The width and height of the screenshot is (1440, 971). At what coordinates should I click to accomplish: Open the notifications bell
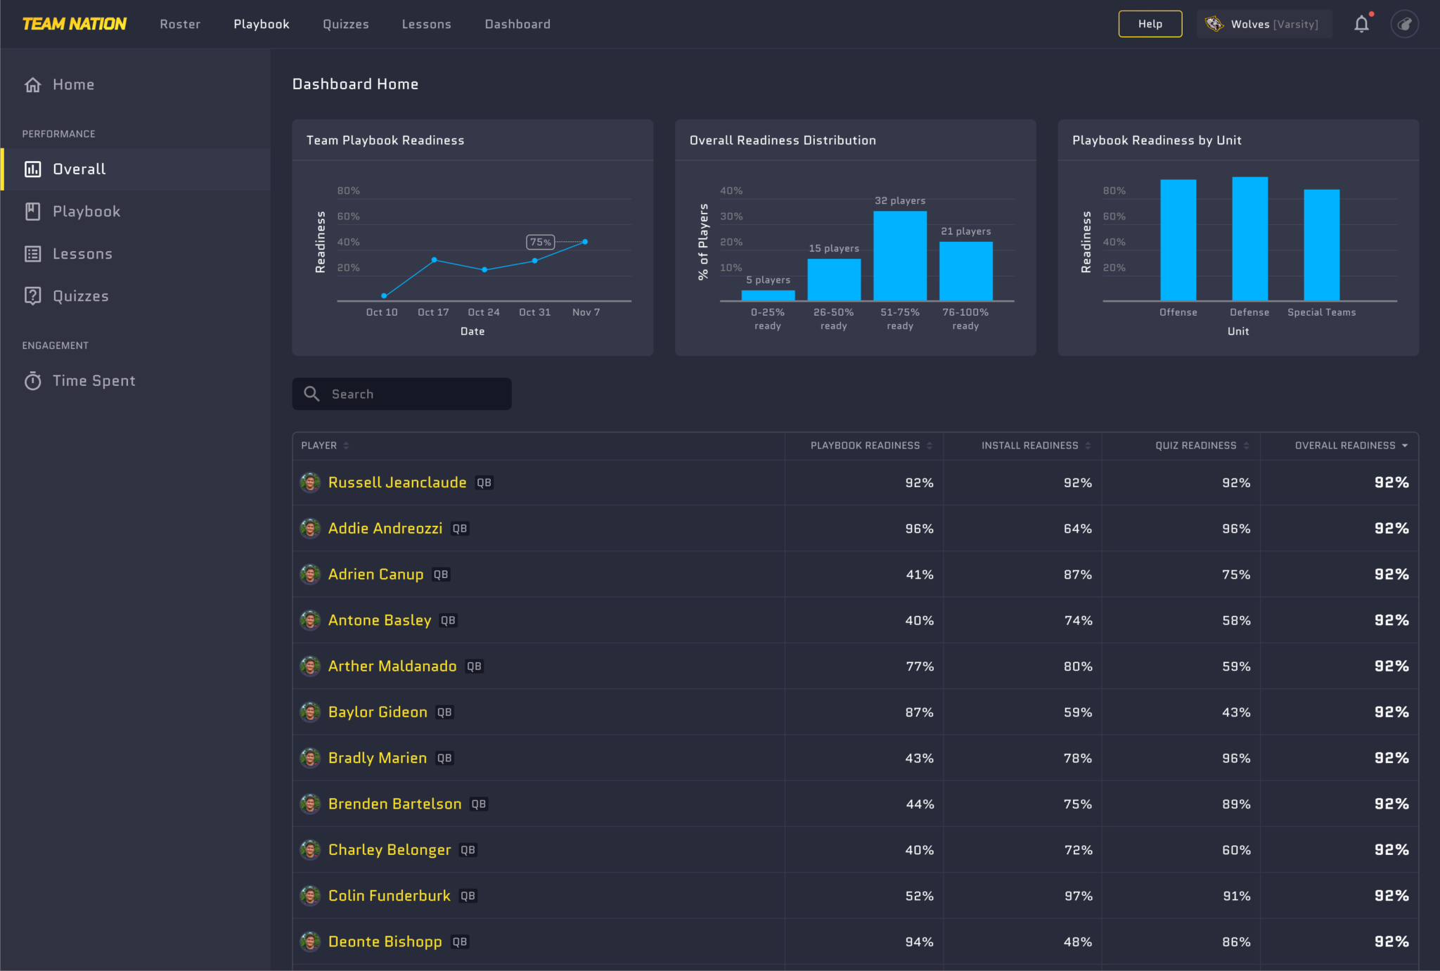click(x=1361, y=23)
